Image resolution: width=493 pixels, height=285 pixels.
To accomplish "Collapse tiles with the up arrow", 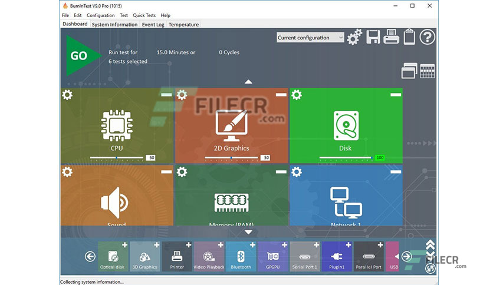I will (x=248, y=82).
